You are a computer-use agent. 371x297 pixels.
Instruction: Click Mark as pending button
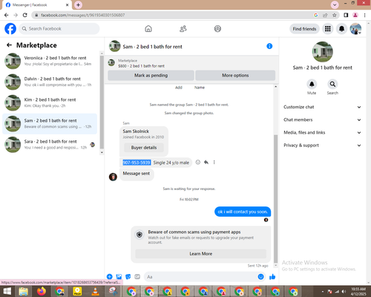[x=151, y=75]
